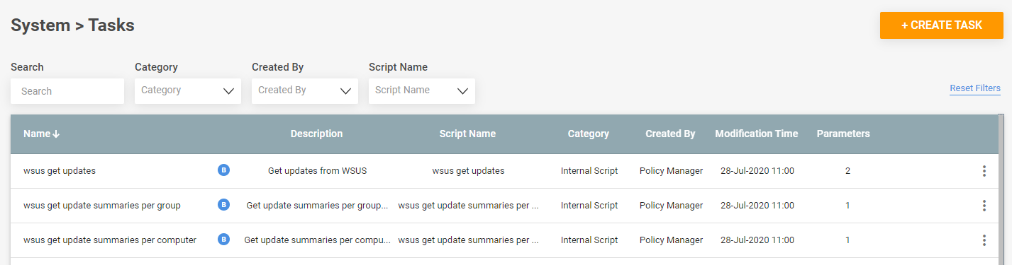
Task: Open actions menu for update summaries per group
Action: (x=984, y=206)
